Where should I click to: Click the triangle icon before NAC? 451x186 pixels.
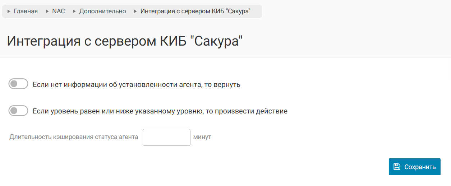[47, 11]
